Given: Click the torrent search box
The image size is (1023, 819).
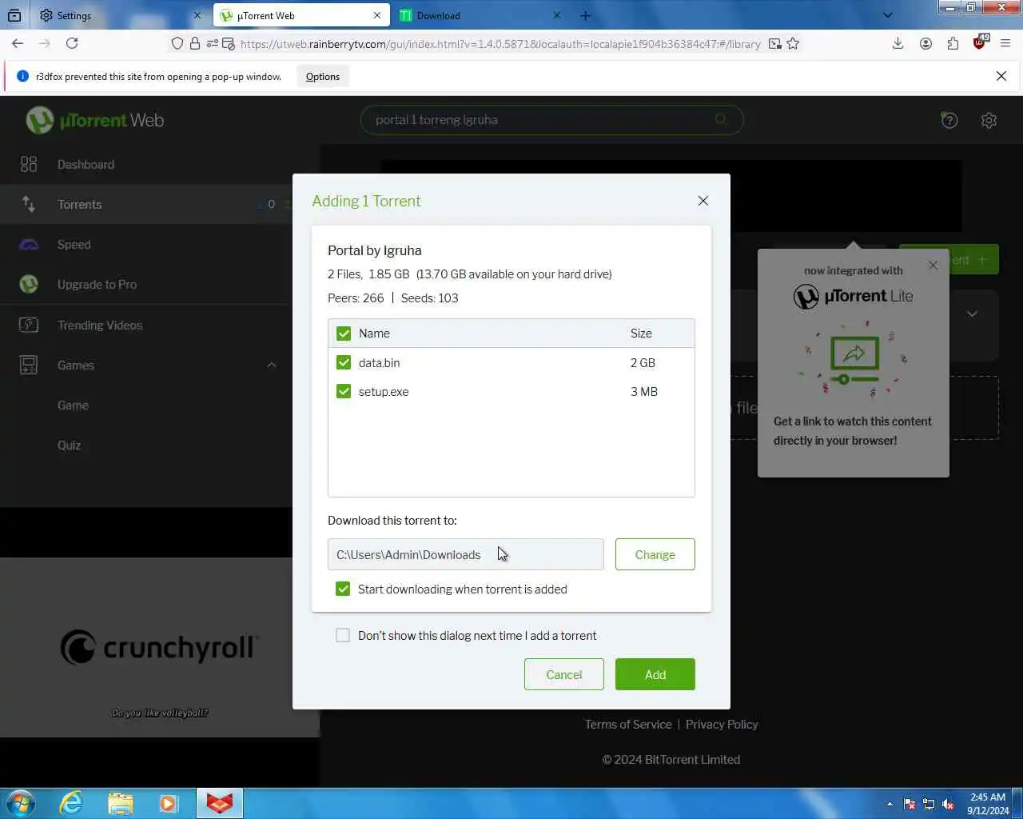Looking at the screenshot, I should (551, 120).
